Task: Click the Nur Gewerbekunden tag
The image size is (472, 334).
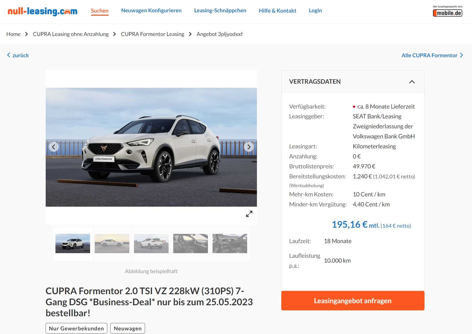Action: tap(76, 328)
